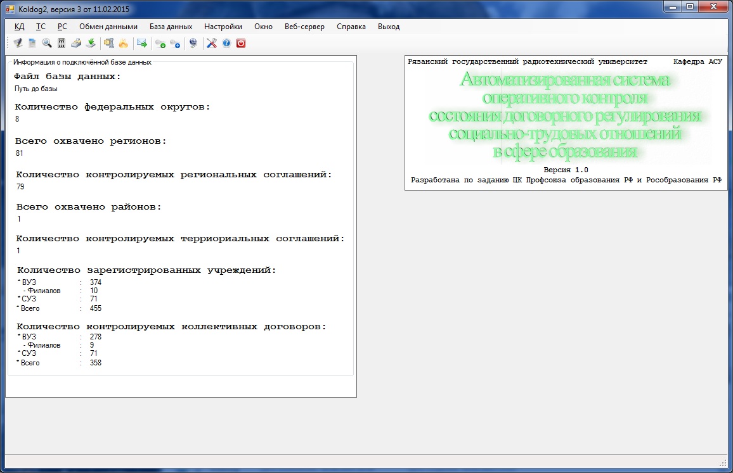733x473 pixels.
Task: Click the fax/printer toolbar icon
Action: click(75, 44)
